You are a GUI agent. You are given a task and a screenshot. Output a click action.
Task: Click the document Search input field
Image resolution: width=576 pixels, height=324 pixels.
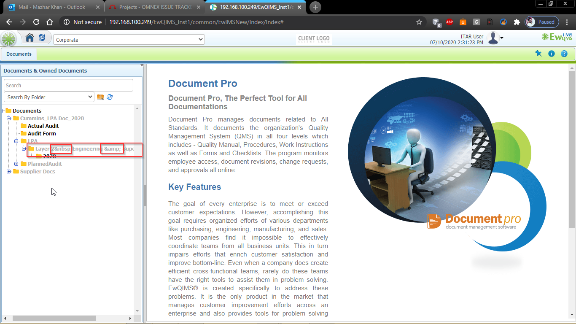click(68, 85)
